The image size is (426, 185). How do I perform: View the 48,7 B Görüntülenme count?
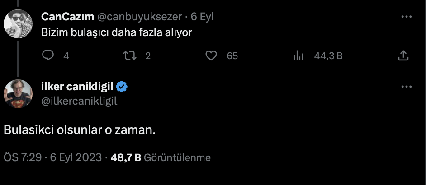(x=161, y=157)
